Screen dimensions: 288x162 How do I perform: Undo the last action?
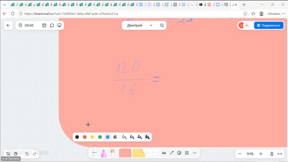[x=27, y=154]
